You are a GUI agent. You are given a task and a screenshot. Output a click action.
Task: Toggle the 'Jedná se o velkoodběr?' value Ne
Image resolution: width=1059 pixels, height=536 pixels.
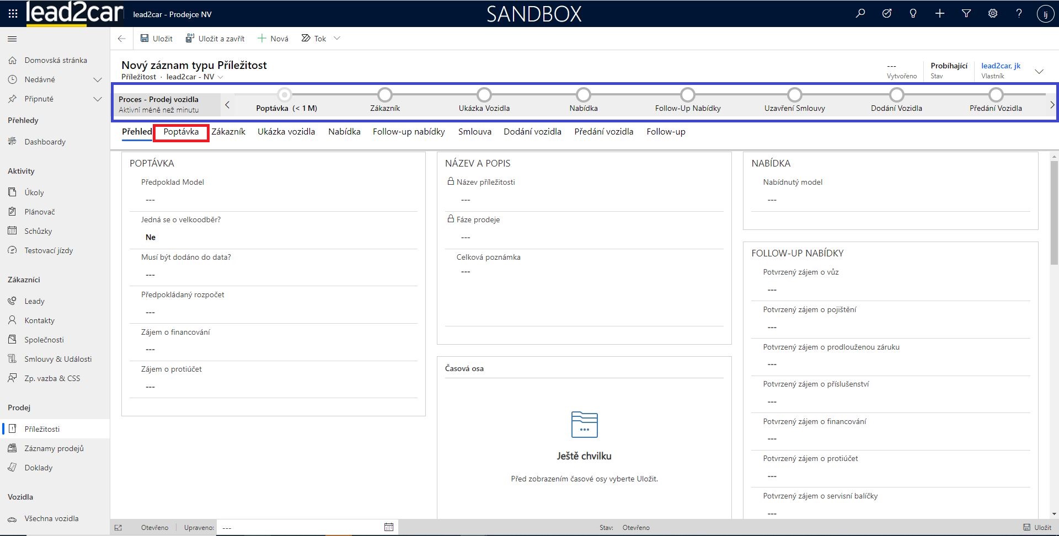click(x=151, y=237)
